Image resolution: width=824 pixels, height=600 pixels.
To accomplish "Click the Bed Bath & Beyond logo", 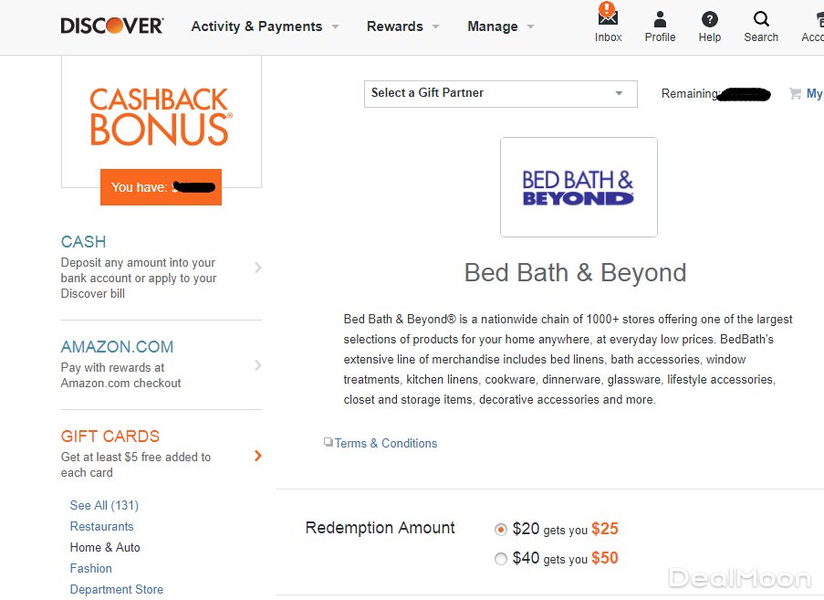I will [x=578, y=187].
